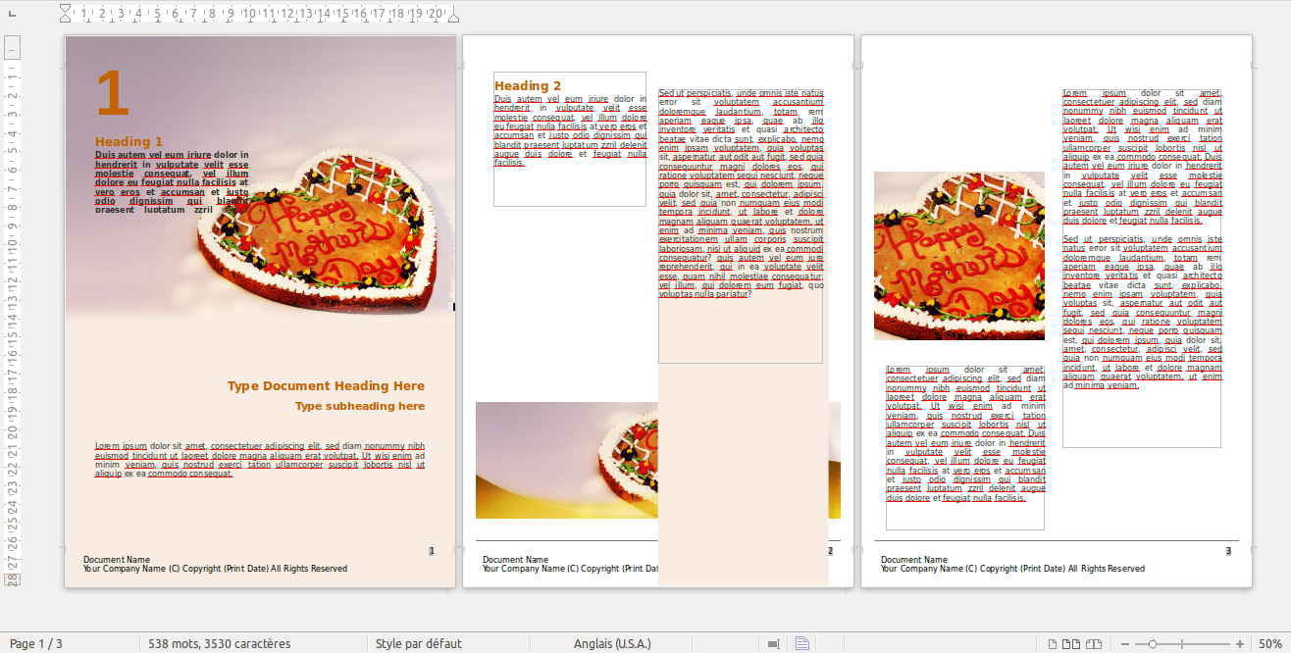
Task: Click 'Type subheading here' placeholder text
Action: [x=360, y=406]
